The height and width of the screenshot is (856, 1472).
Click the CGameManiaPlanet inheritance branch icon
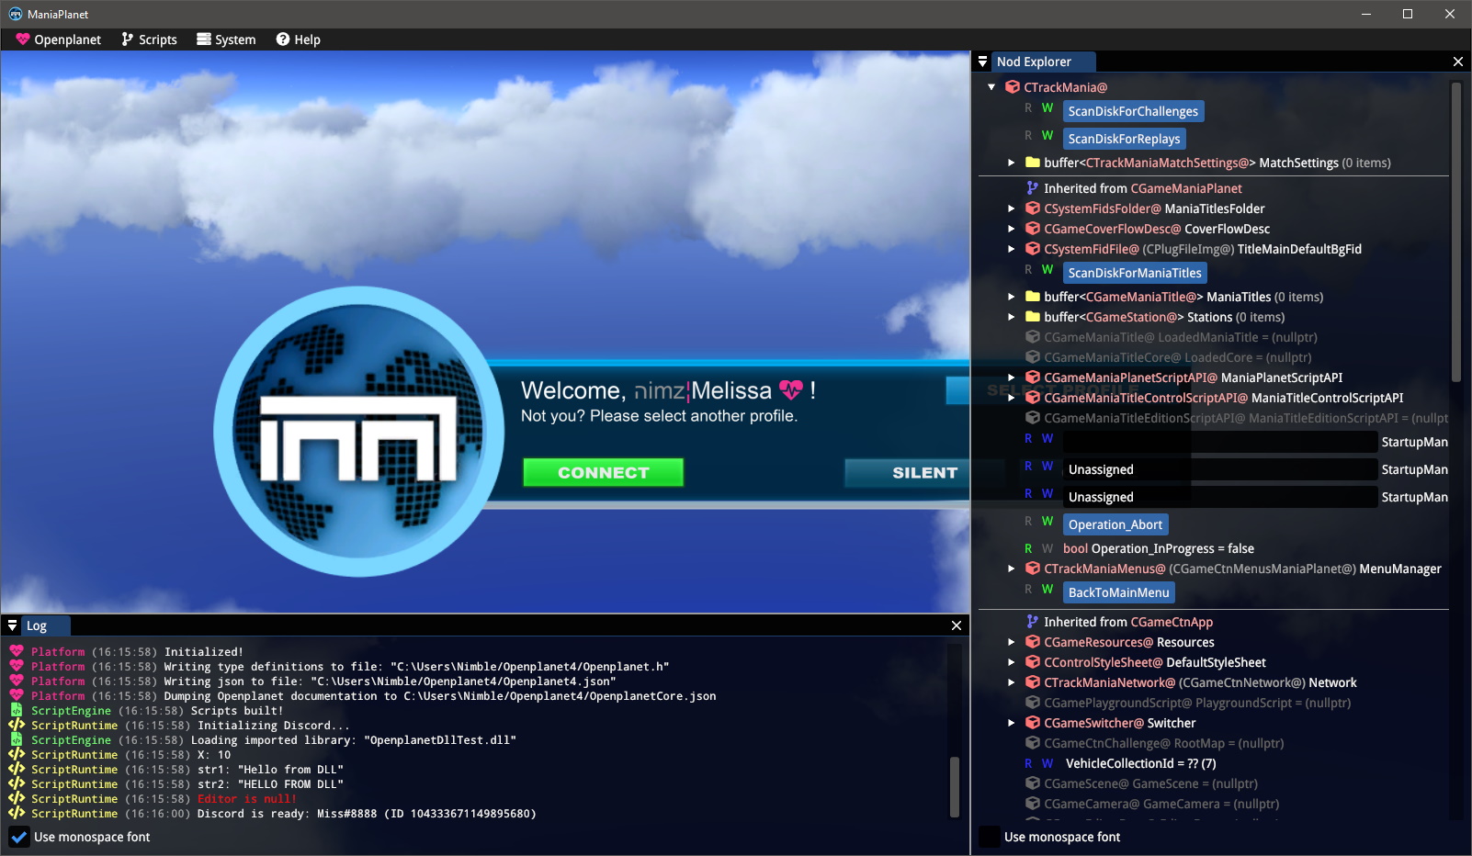coord(1032,188)
